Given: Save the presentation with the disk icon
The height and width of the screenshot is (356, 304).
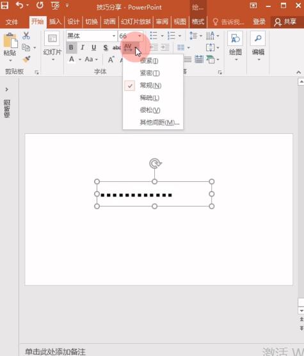Looking at the screenshot, I should (4, 6).
